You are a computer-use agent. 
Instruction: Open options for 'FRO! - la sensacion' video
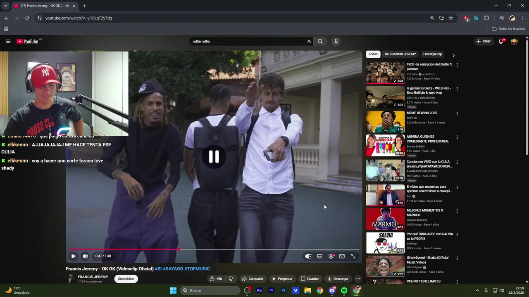457,65
